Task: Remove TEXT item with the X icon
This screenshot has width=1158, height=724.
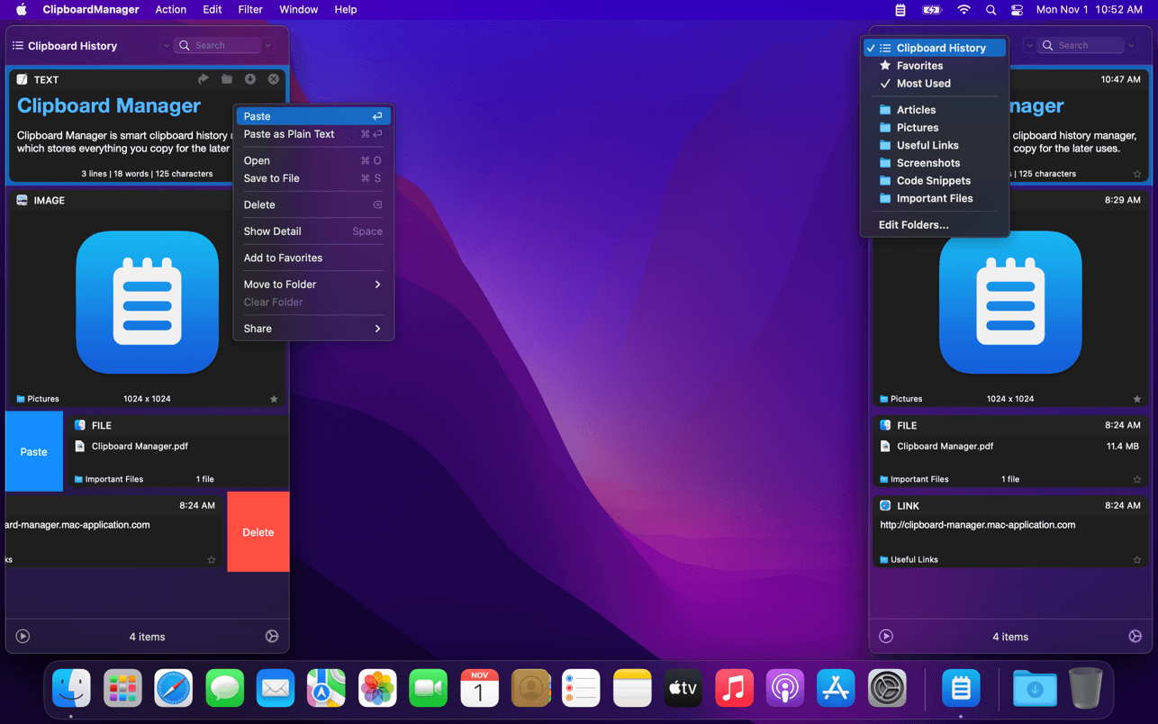Action: pyautogui.click(x=274, y=79)
